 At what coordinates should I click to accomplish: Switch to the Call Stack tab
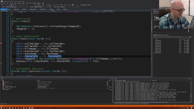pyautogui.click(x=116, y=104)
